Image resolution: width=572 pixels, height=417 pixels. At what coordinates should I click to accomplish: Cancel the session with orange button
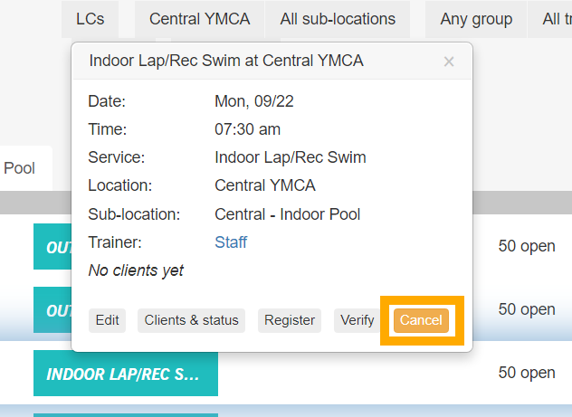tap(422, 320)
